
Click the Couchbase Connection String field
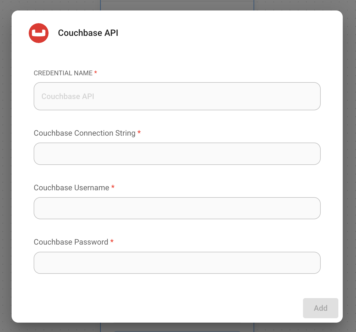177,154
